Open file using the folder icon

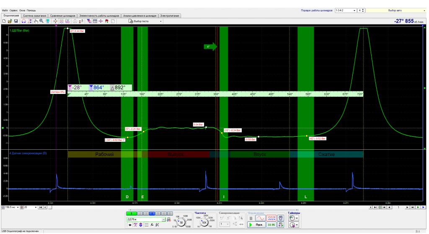pyautogui.click(x=10, y=21)
